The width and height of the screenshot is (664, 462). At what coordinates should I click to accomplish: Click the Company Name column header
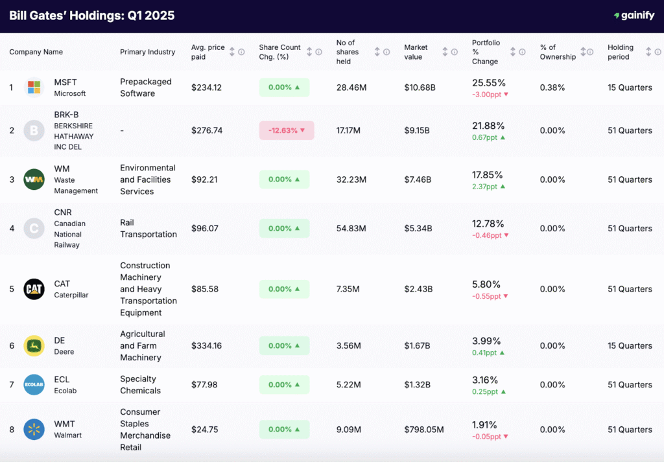[x=36, y=52]
